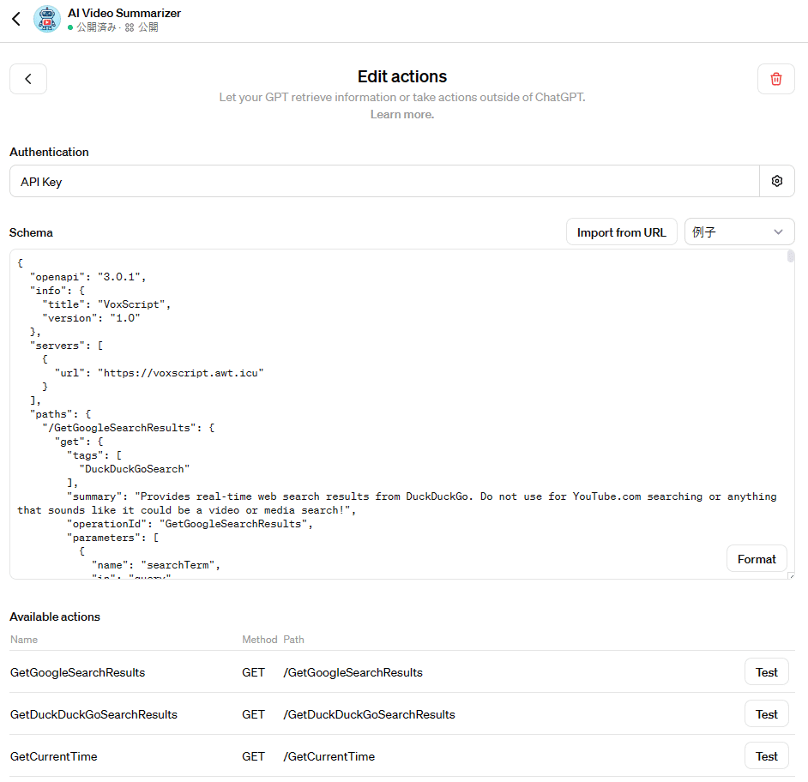
Task: Click the robot avatar of AI Video Summarizer
Action: pyautogui.click(x=46, y=19)
